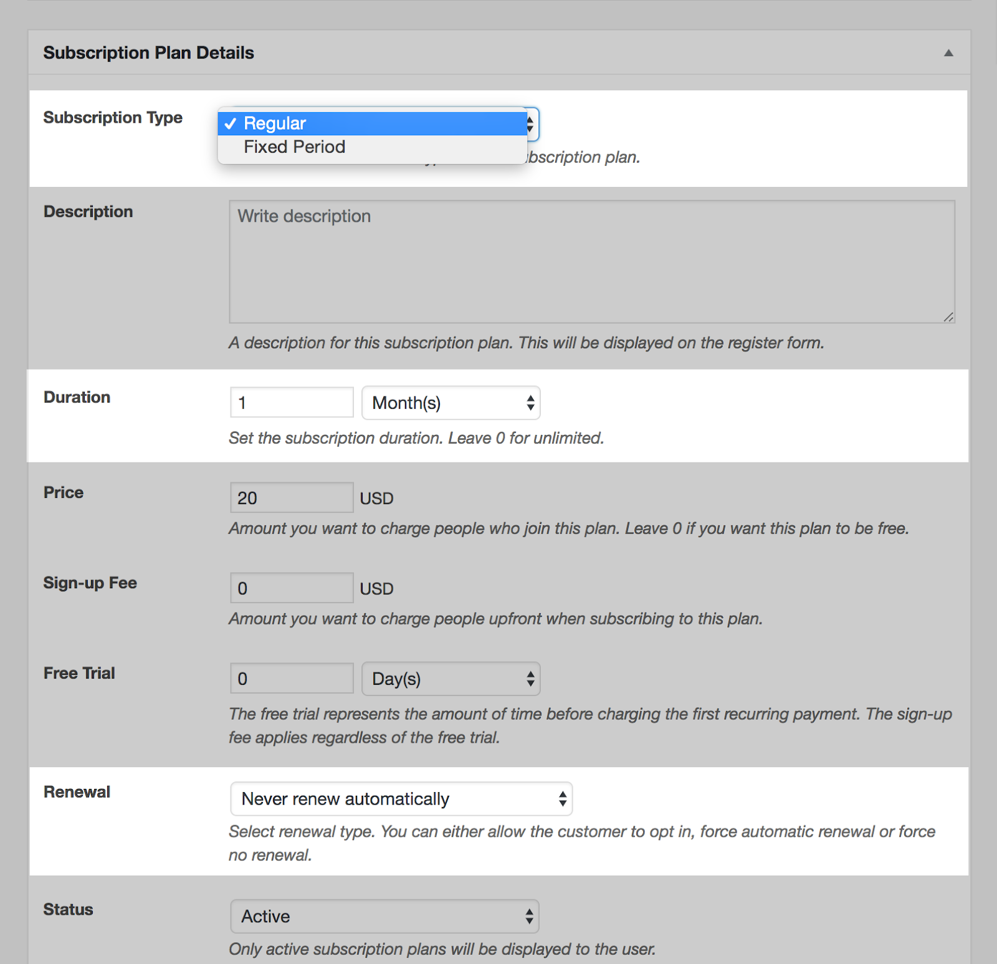Image resolution: width=997 pixels, height=964 pixels.
Task: Open the Month(s) duration unit dropdown
Action: [451, 403]
